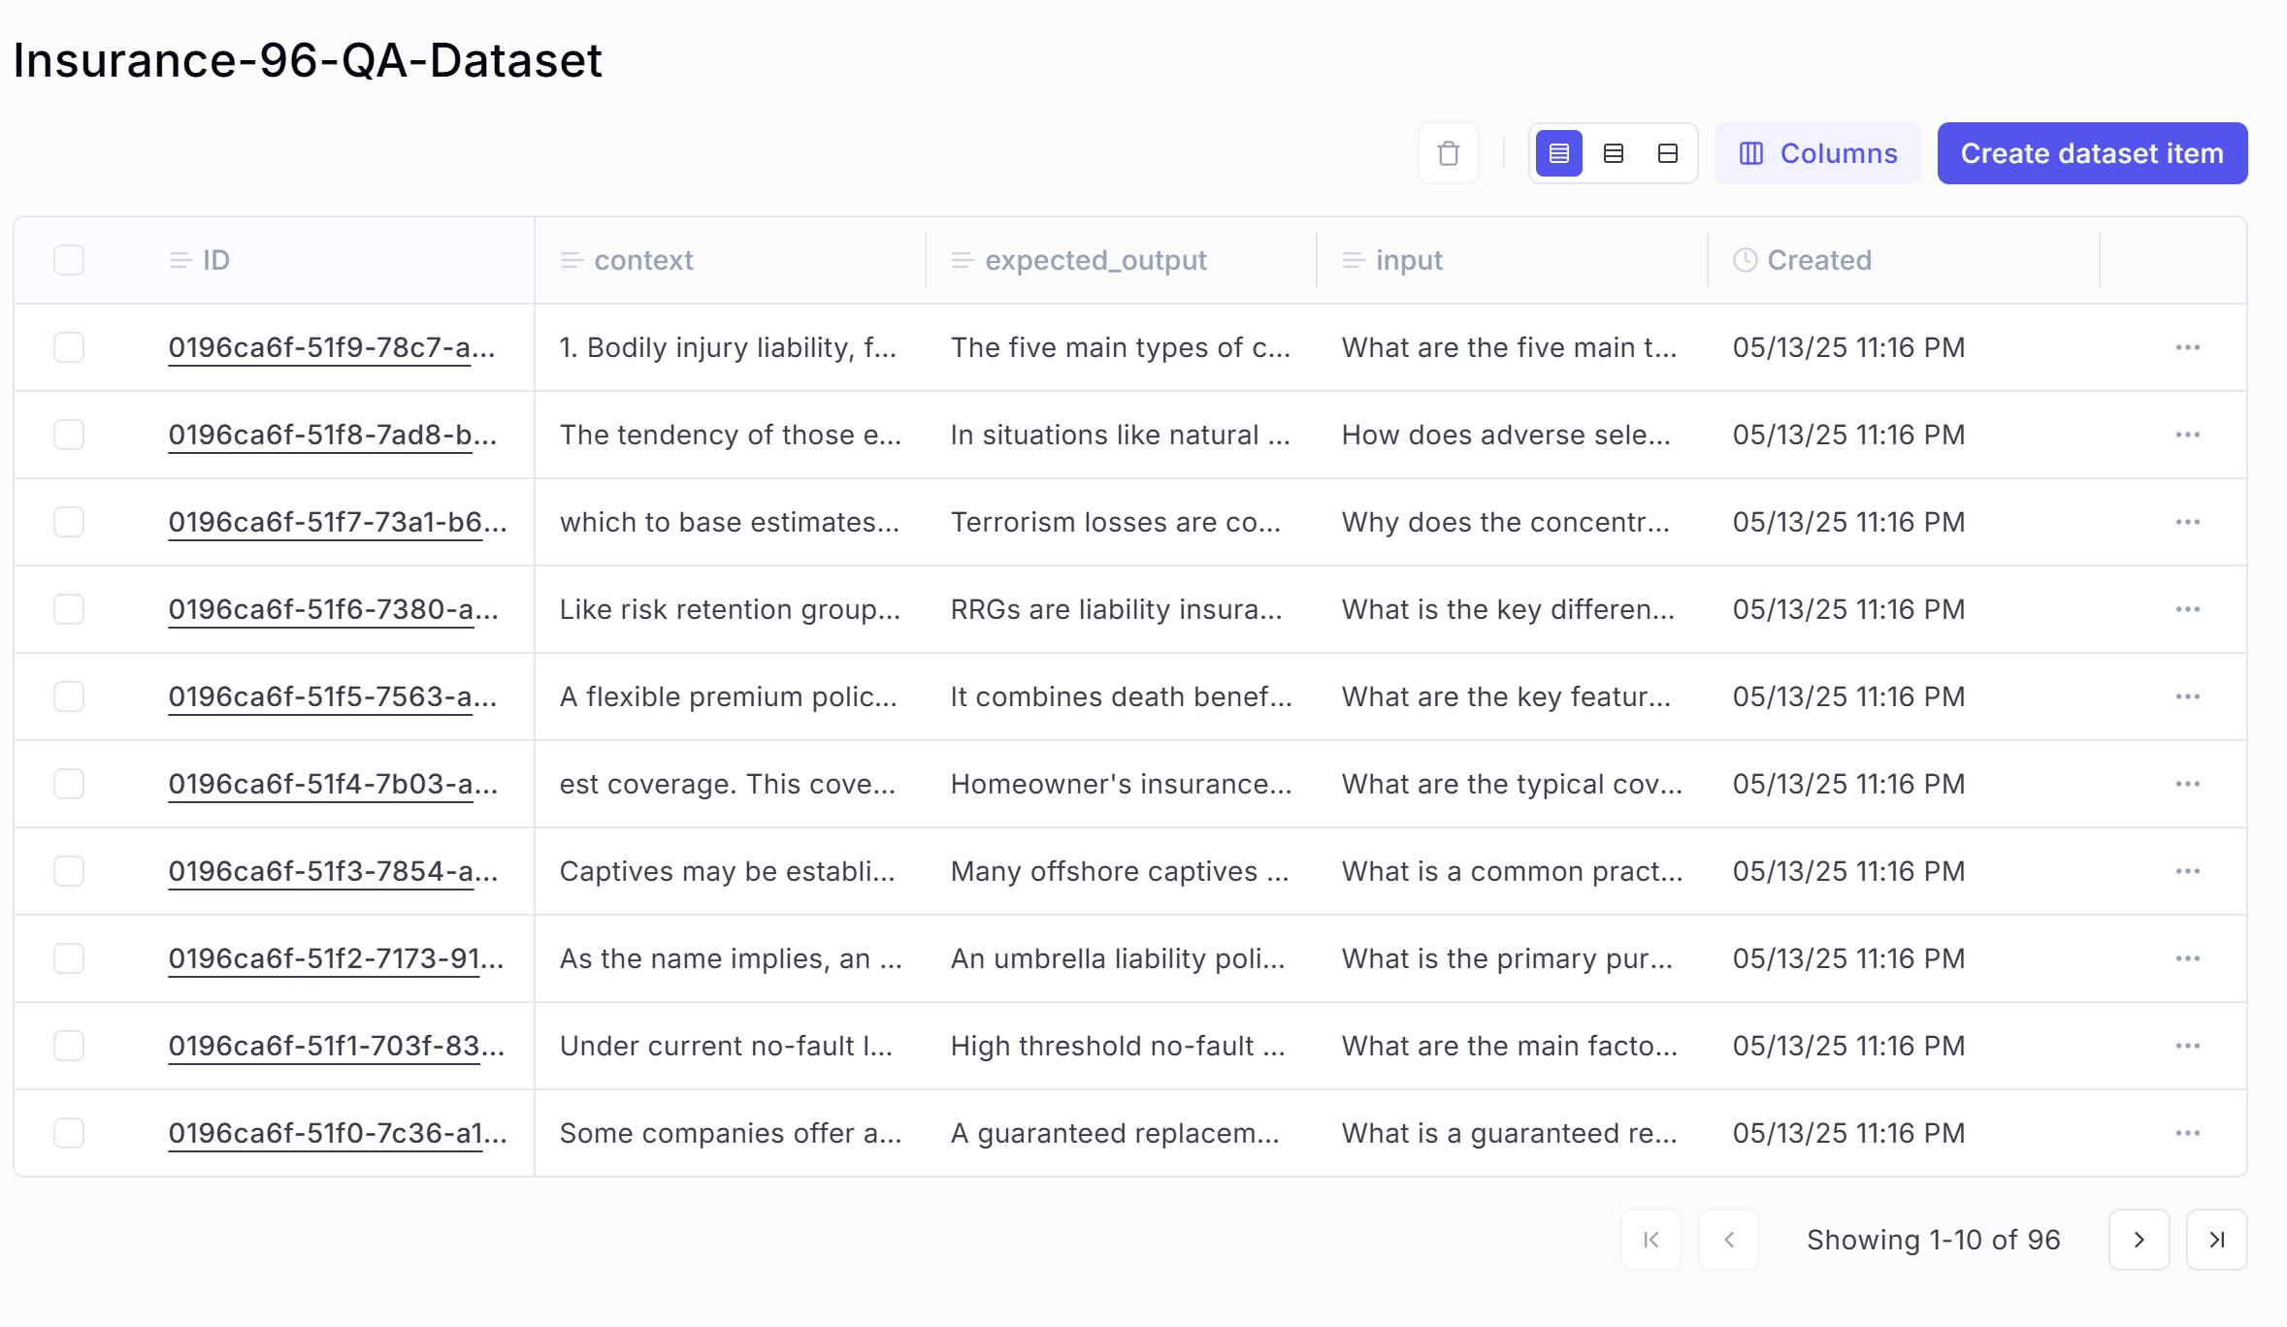2287x1327 pixels.
Task: Go to the first page
Action: coord(1650,1240)
